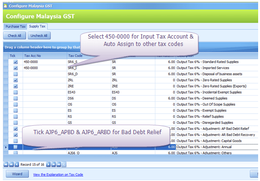Image resolution: width=260 pixels, height=181 pixels.
Task: Select the ES43 tax code cell
Action: click(x=89, y=92)
